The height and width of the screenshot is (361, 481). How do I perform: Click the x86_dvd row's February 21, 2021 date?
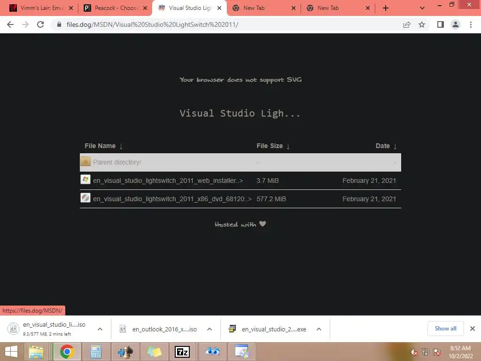369,199
